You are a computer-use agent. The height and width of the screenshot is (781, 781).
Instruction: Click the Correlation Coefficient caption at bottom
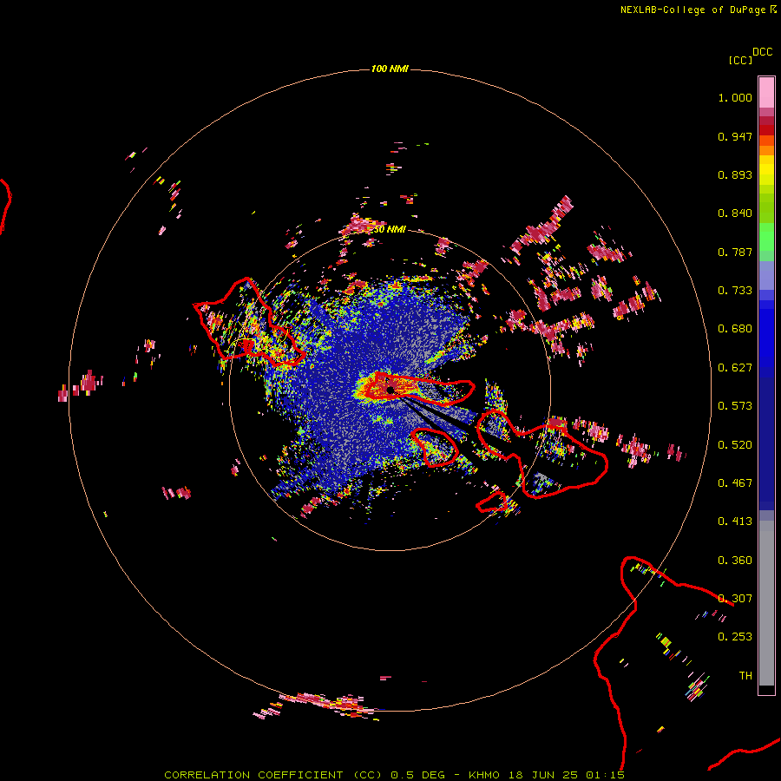(x=394, y=775)
